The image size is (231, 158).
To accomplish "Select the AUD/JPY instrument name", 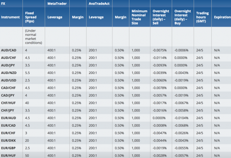I will tap(8, 65).
